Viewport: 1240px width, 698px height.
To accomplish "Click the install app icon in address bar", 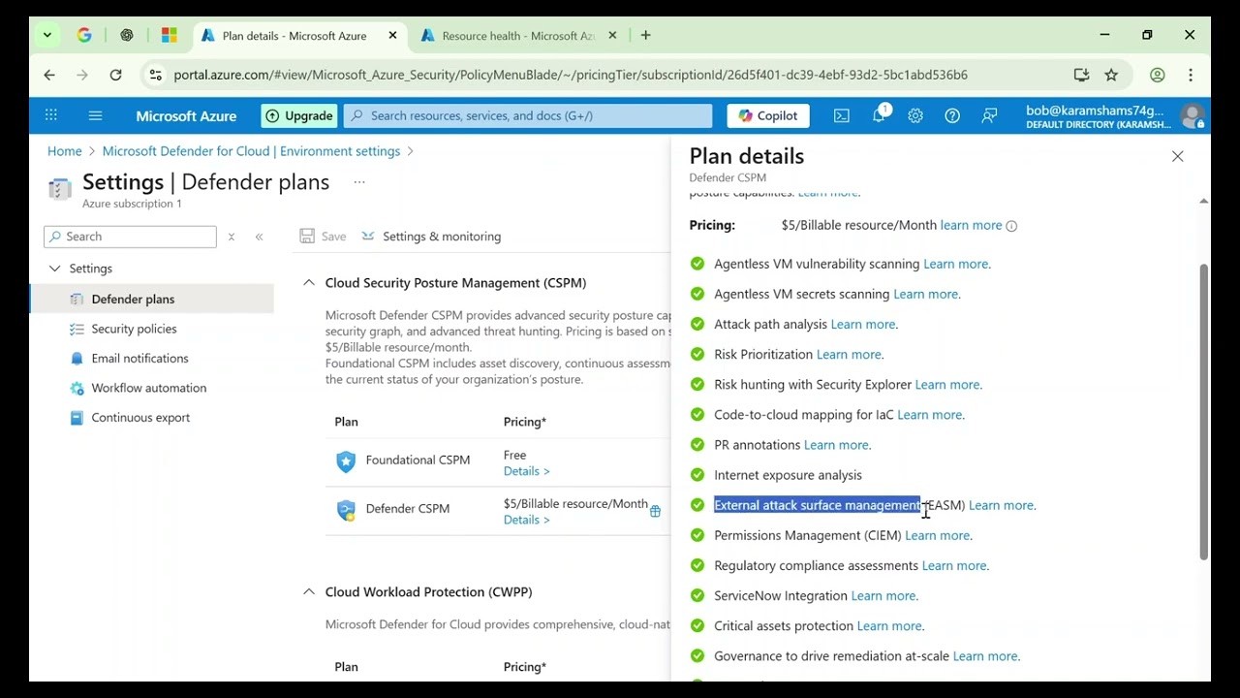I will pyautogui.click(x=1081, y=75).
